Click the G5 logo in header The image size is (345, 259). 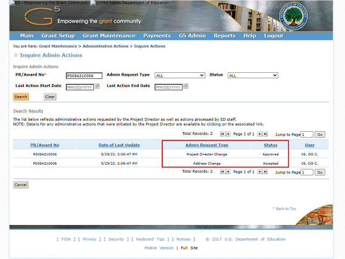coord(42,16)
